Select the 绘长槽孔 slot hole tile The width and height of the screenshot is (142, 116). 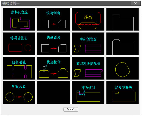(x=19, y=68)
